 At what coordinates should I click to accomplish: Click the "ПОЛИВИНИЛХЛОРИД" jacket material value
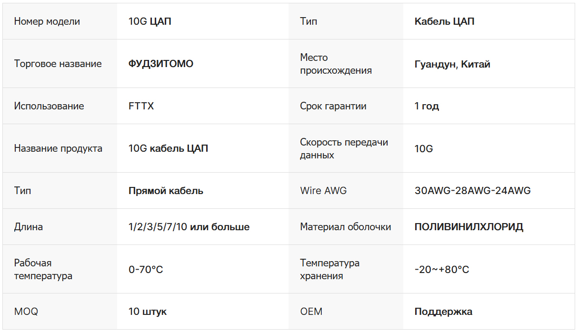(469, 227)
